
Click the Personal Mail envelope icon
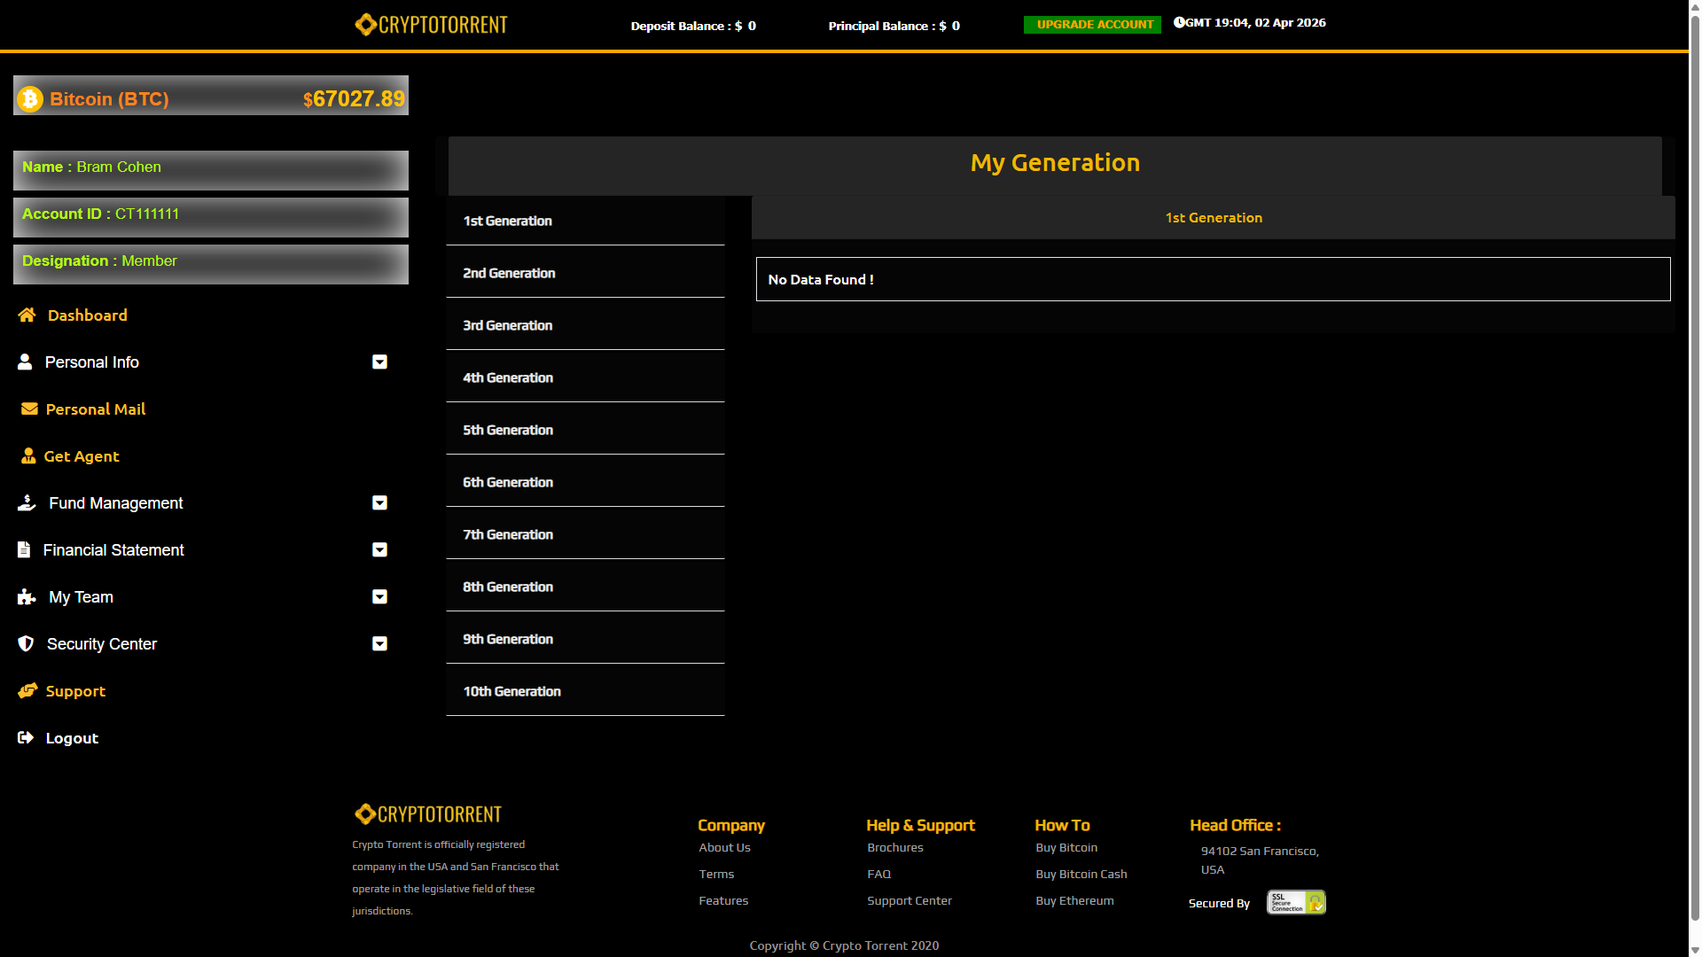[x=29, y=408]
